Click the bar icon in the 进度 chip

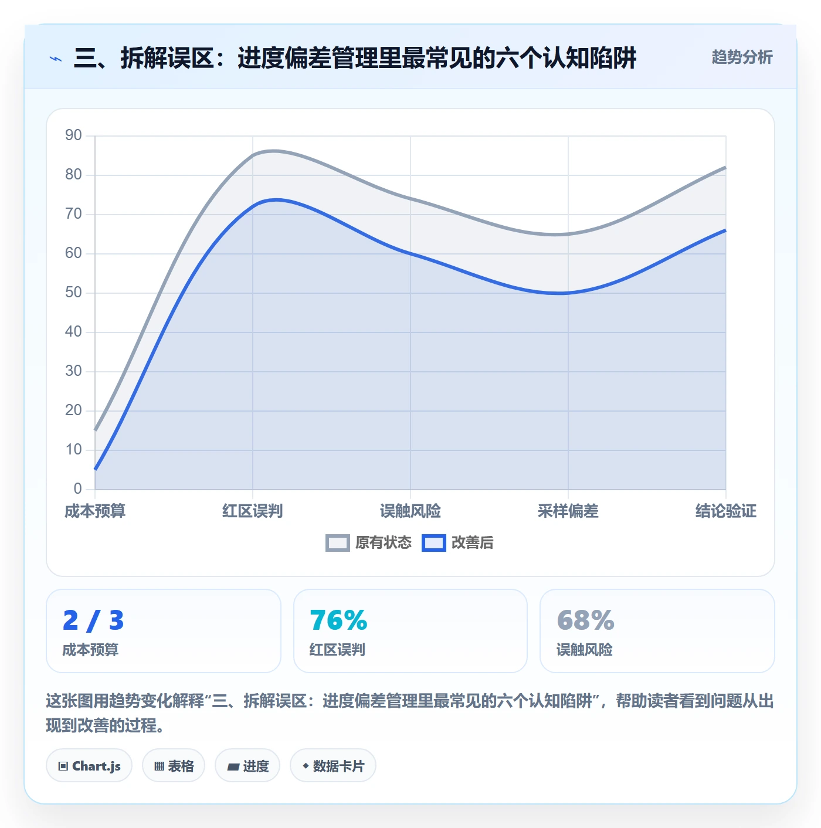point(233,766)
